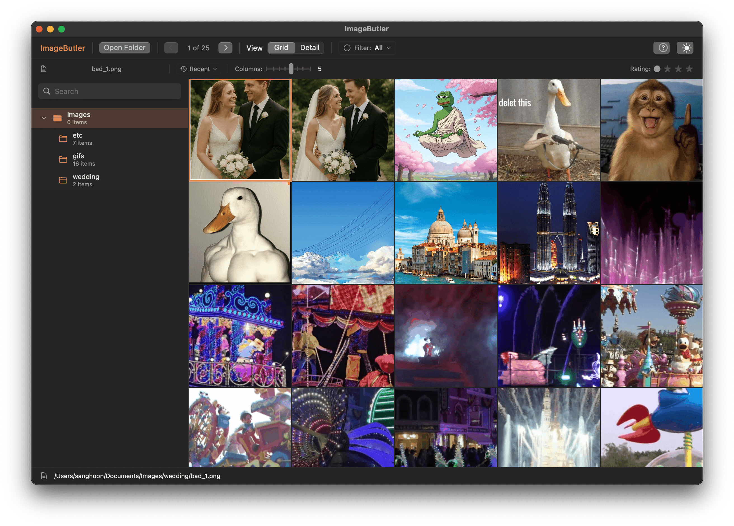Viewport: 734px width, 526px height.
Task: Rate the image with the first star
Action: coord(667,69)
